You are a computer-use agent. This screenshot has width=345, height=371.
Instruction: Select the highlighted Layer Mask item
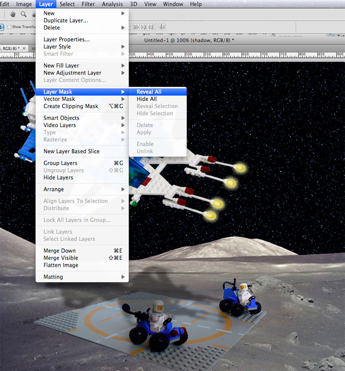click(82, 92)
